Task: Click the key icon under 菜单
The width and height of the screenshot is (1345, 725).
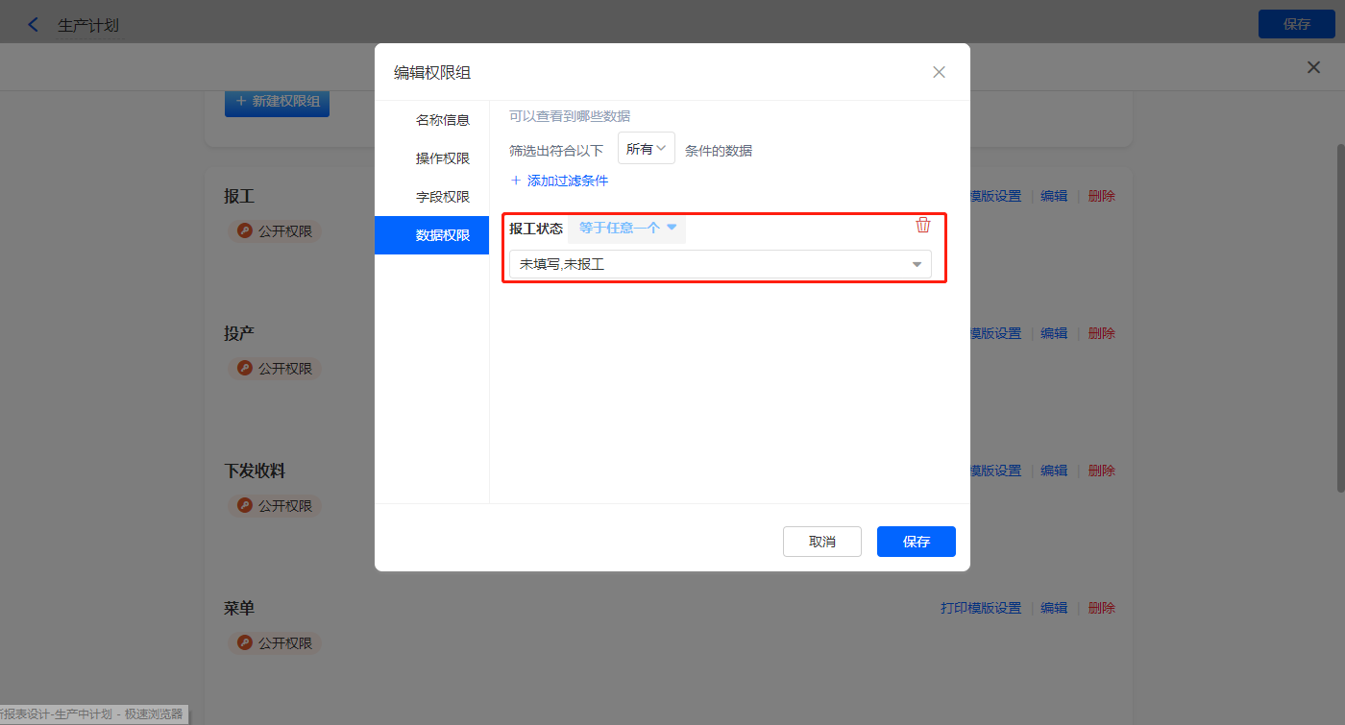Action: [245, 643]
